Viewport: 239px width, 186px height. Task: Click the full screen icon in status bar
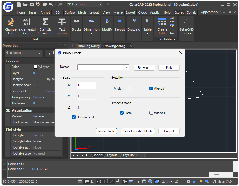pyautogui.click(x=214, y=181)
